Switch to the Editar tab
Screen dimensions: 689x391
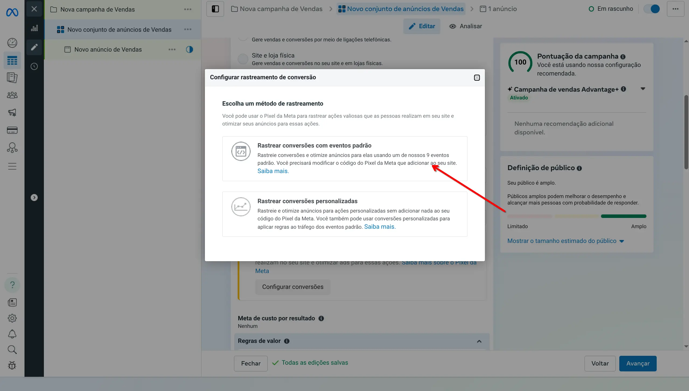422,26
